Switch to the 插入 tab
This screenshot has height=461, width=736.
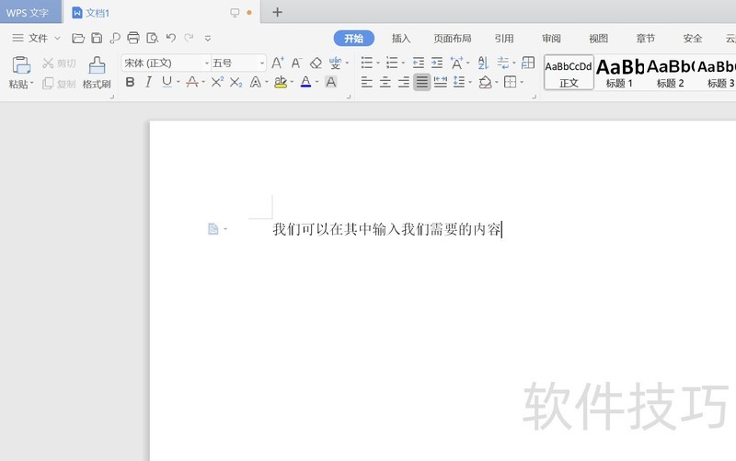[x=401, y=38]
